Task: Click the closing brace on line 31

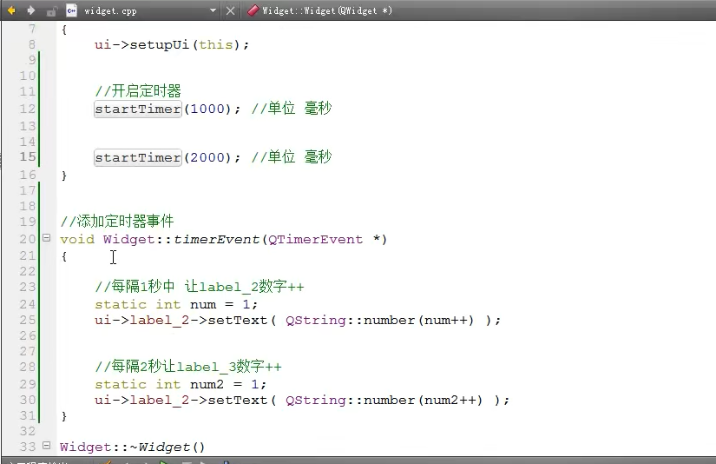Action: click(x=64, y=416)
